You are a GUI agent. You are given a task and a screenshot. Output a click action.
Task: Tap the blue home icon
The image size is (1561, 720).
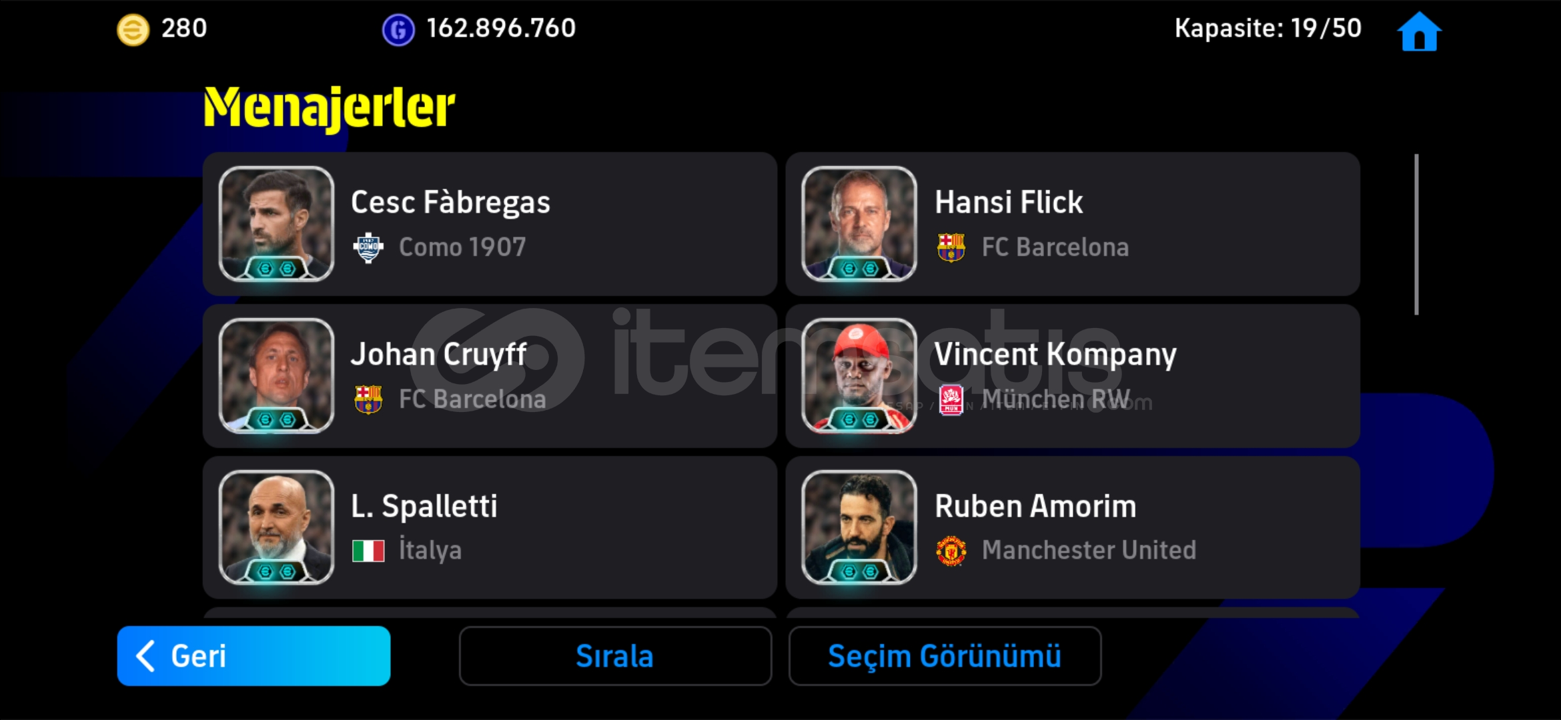tap(1420, 31)
